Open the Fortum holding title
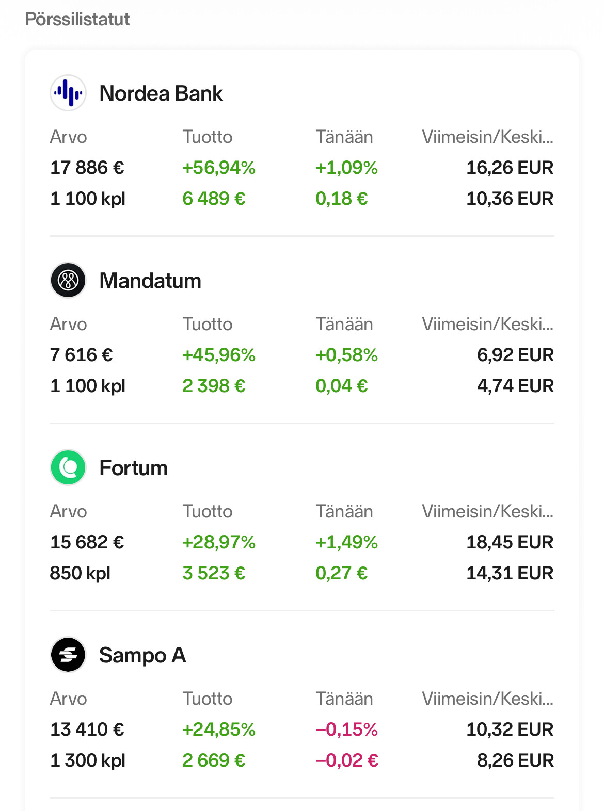The image size is (604, 811). tap(133, 468)
